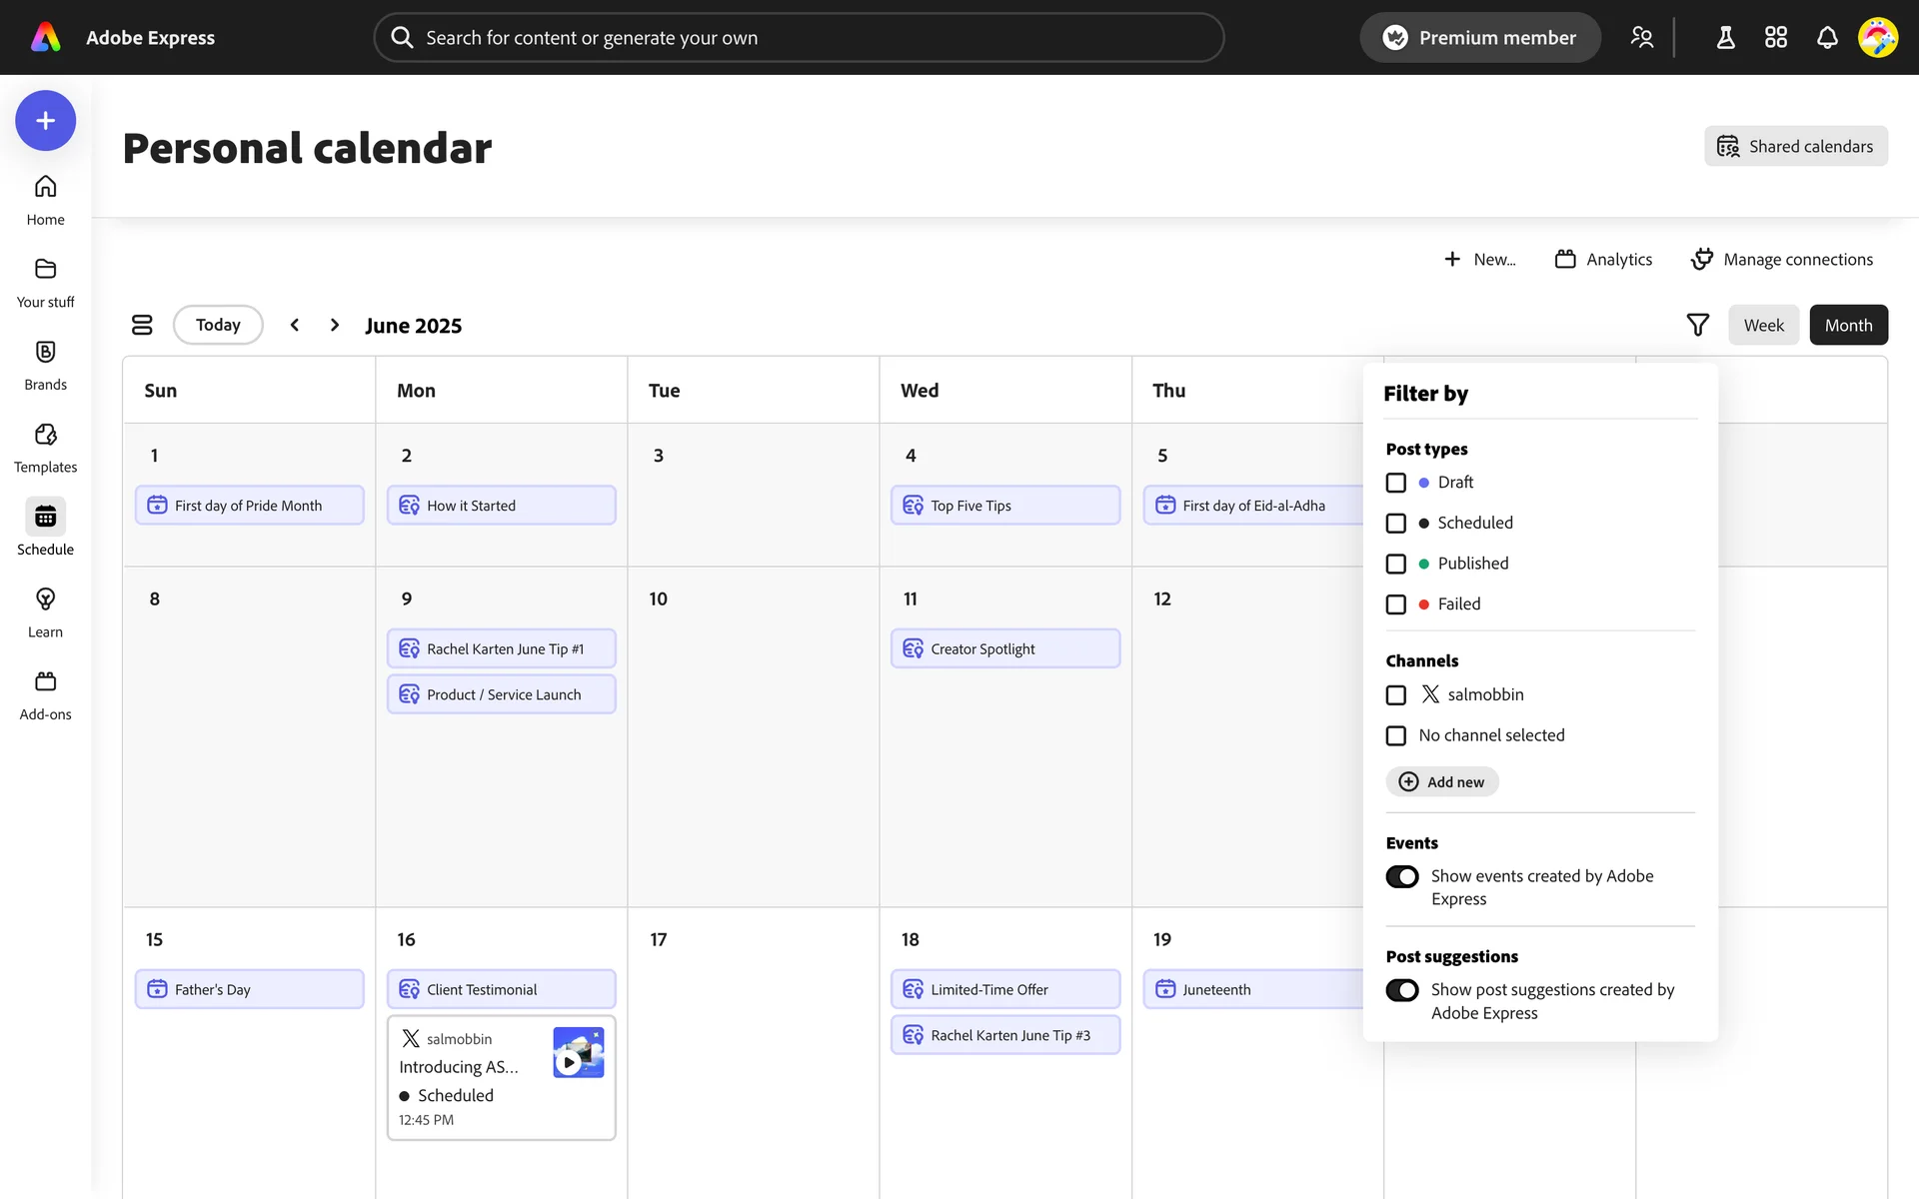Enable the Published filter checkbox
The height and width of the screenshot is (1199, 1919).
tap(1396, 564)
